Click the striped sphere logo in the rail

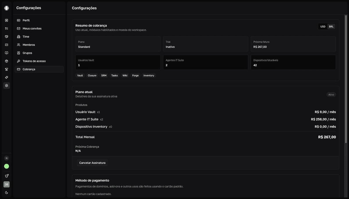[x=6, y=8]
